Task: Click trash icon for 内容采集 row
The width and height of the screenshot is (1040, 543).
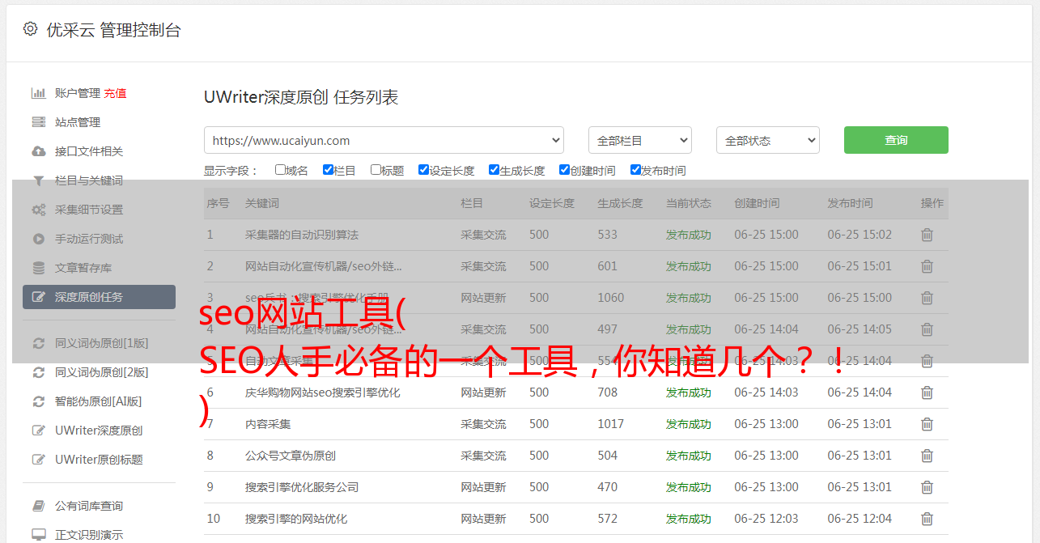Action: pyautogui.click(x=927, y=424)
